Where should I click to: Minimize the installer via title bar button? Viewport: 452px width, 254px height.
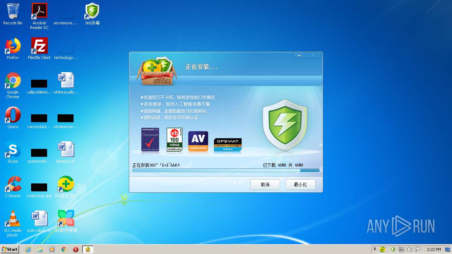299,55
